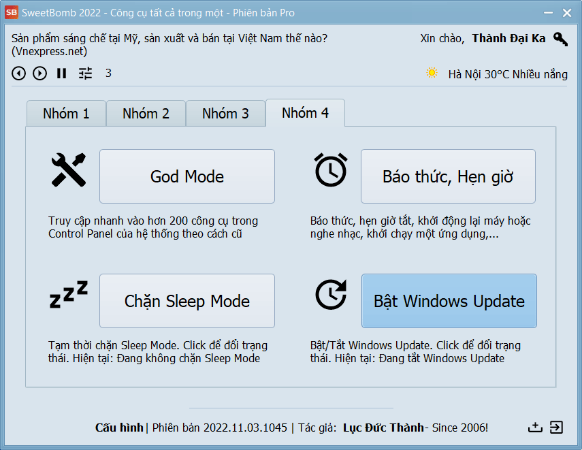Open the Cấu hình link in footer
582x450 pixels.
pos(119,428)
